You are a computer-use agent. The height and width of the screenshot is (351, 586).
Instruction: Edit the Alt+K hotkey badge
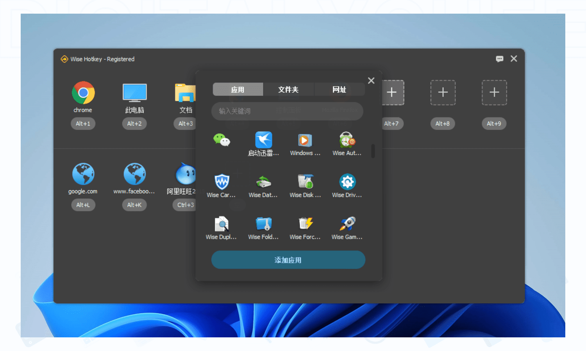134,205
